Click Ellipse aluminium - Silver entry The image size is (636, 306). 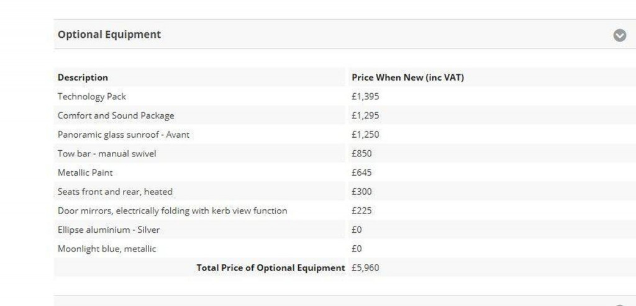(109, 230)
